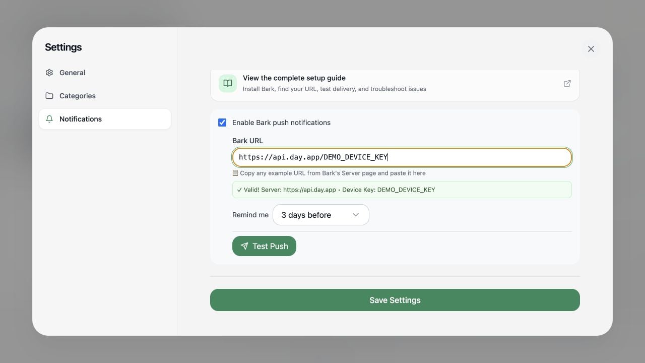This screenshot has height=363, width=645.
Task: Click the gear icon beside General
Action: [x=49, y=73]
